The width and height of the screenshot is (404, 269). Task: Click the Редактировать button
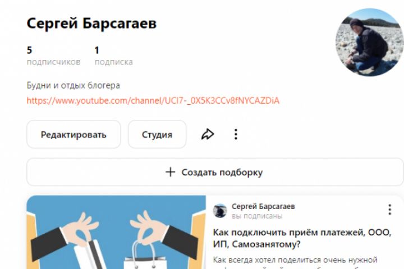74,134
